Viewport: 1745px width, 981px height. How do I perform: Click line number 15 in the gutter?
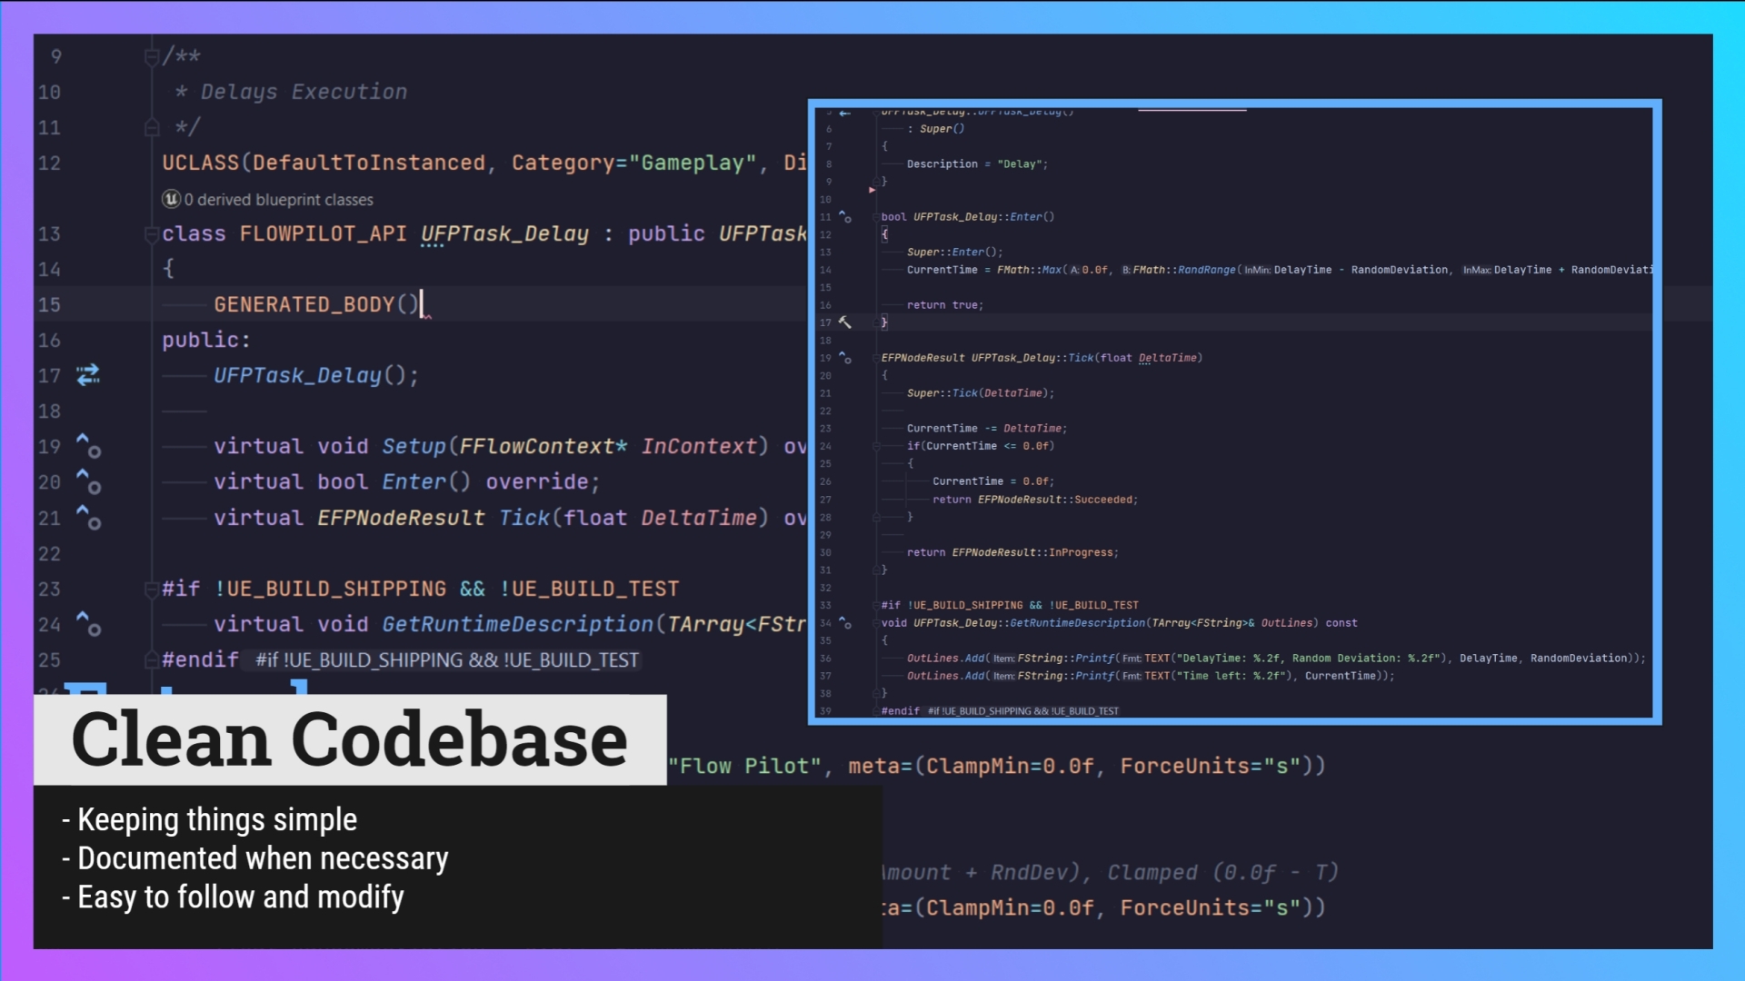[49, 305]
